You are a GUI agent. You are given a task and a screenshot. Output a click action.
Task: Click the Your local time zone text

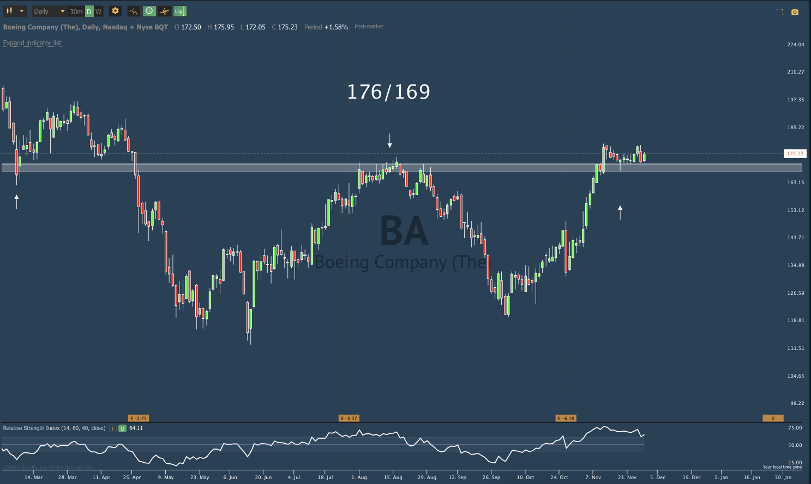tap(782, 467)
